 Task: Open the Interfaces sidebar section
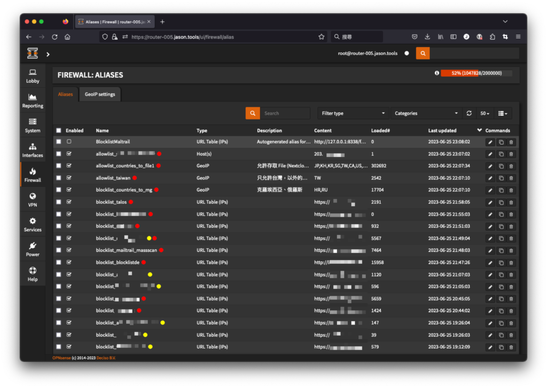click(33, 151)
